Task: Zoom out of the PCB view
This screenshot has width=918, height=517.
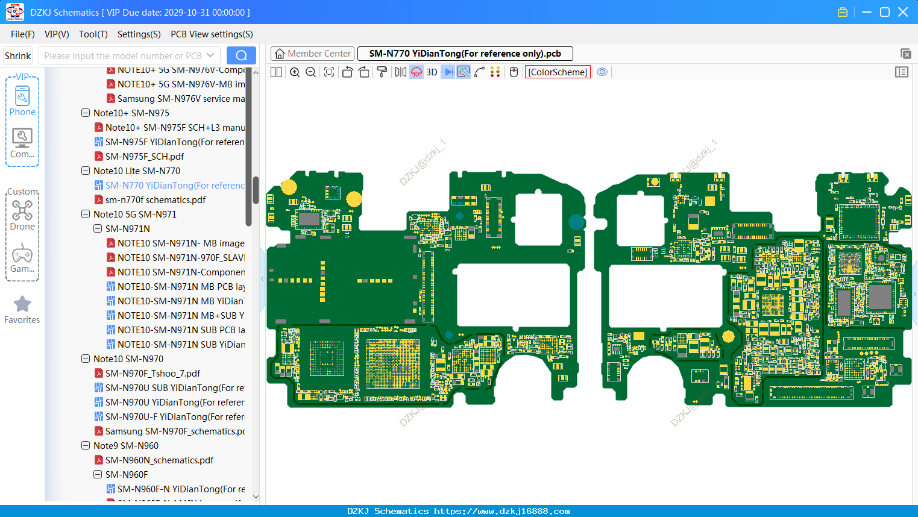Action: tap(310, 72)
